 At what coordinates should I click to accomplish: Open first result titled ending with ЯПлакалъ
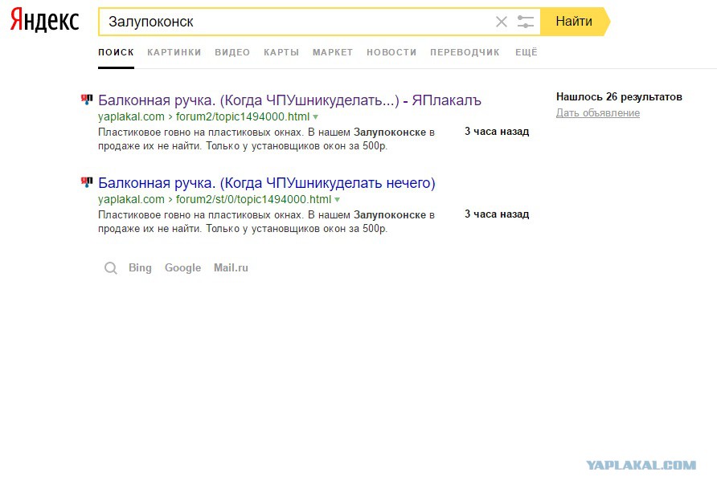pos(289,100)
